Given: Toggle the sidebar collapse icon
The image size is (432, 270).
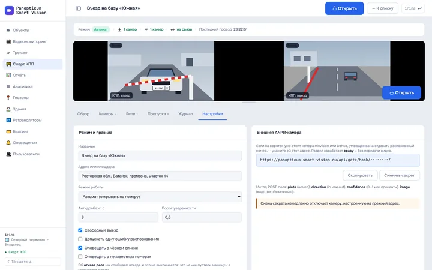Looking at the screenshot, I should 78,8.
